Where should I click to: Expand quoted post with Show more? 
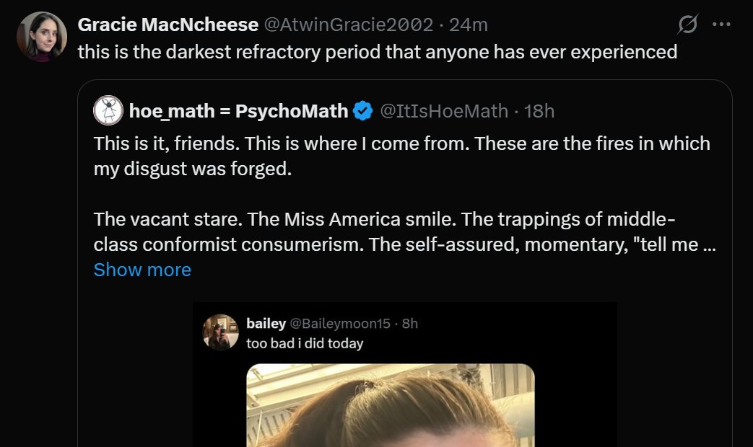point(142,270)
